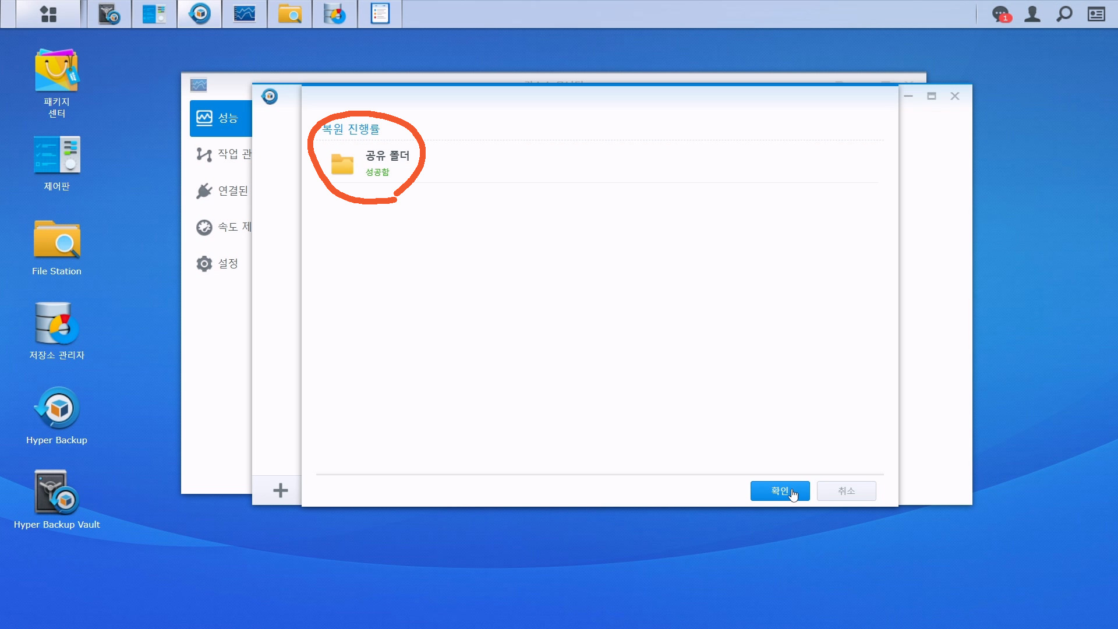
Task: Open Storage Manager taskbar icon
Action: pyautogui.click(x=335, y=14)
